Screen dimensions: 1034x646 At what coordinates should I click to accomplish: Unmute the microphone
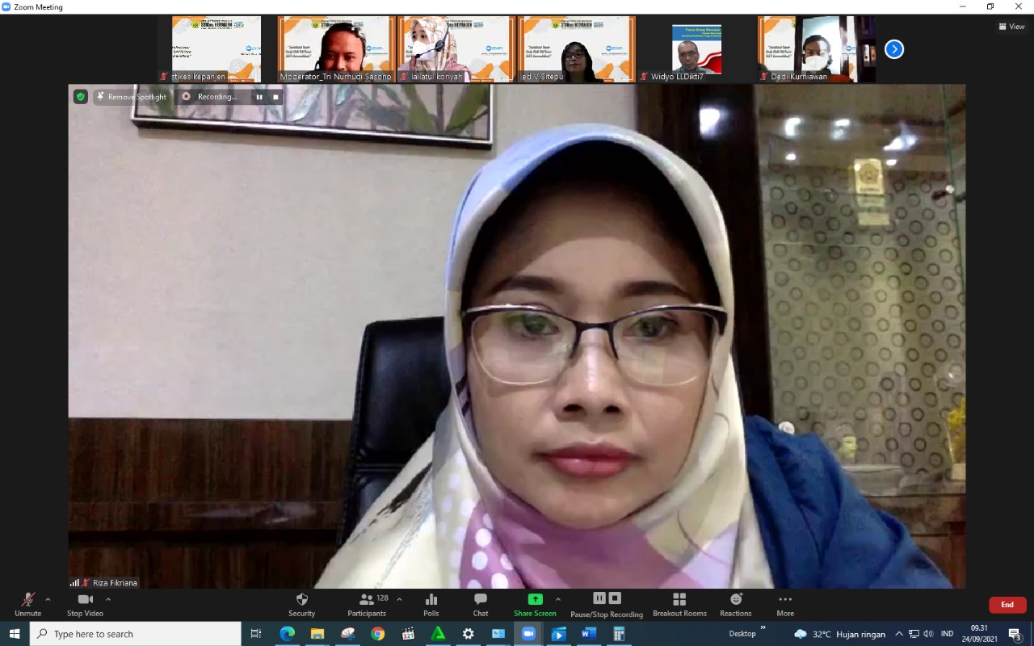pyautogui.click(x=27, y=604)
